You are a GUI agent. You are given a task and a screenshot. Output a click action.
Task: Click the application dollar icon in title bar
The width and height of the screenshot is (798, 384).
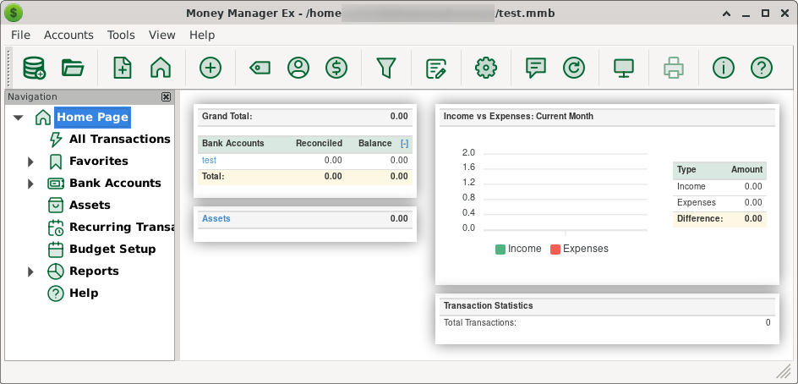coord(14,13)
